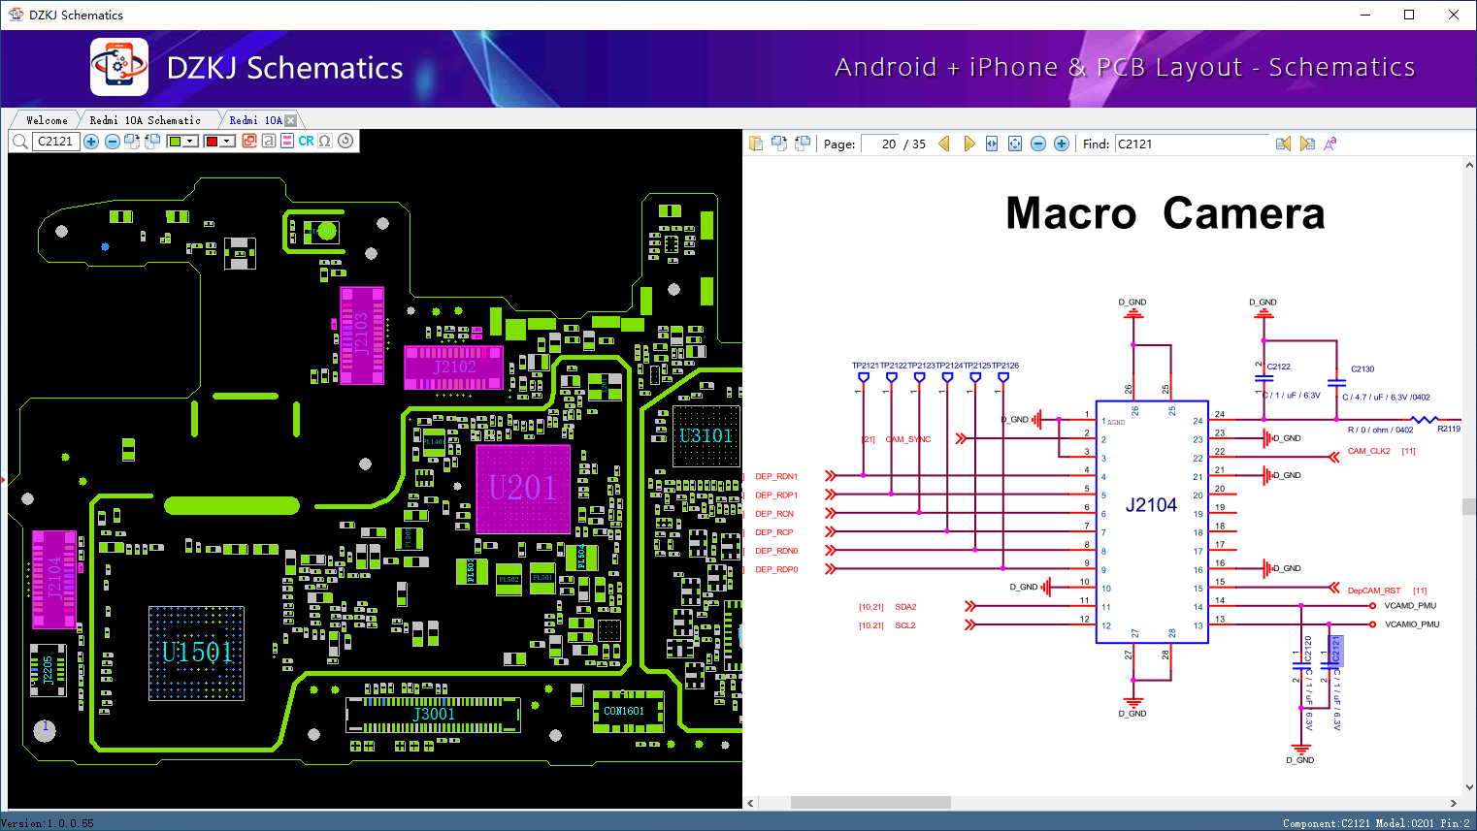The height and width of the screenshot is (831, 1477).
Task: Select connector J3001 on the PCB
Action: point(433,715)
